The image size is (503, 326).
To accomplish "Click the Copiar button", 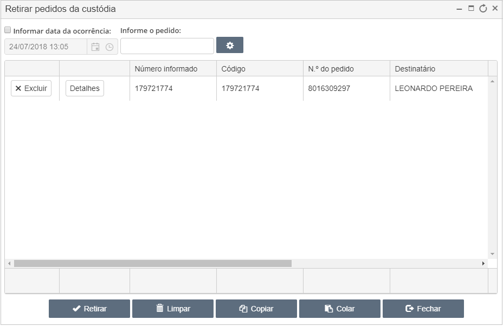I will pos(256,309).
